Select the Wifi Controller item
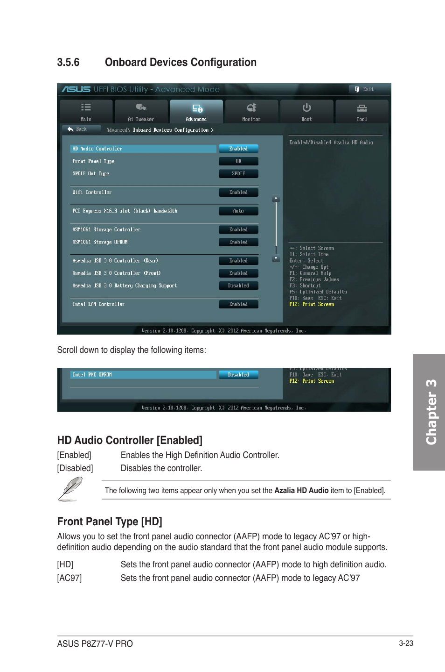This screenshot has height=672, width=445. (x=92, y=192)
